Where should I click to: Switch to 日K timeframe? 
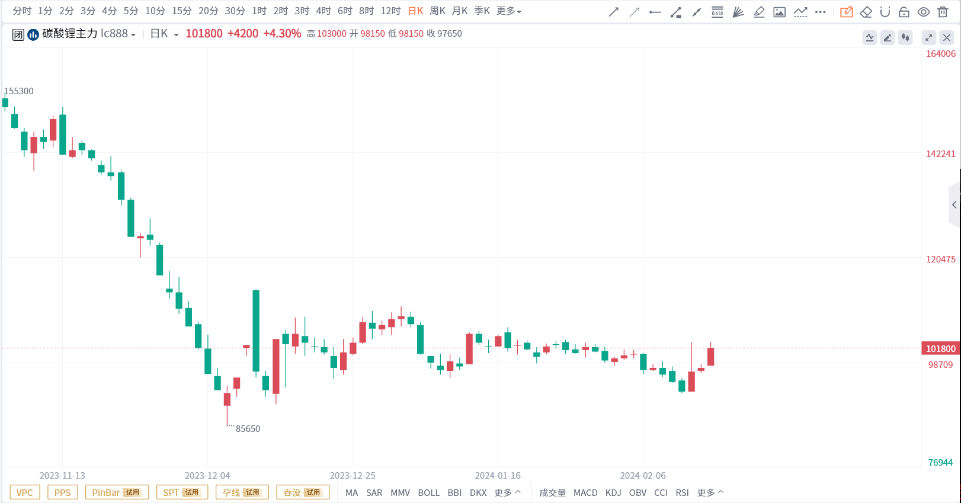click(x=415, y=11)
